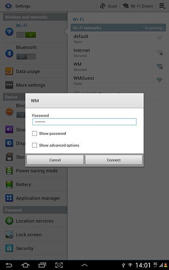This screenshot has width=169, height=270.
Task: Select the WMGuest open network
Action: pyautogui.click(x=118, y=81)
